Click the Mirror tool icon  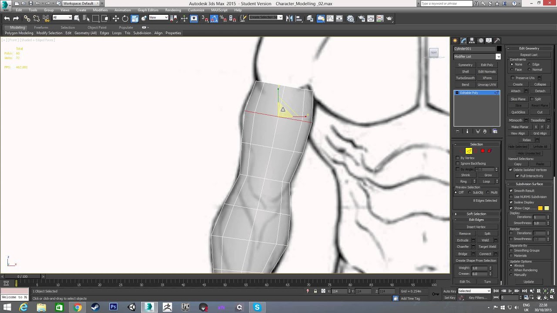290,18
